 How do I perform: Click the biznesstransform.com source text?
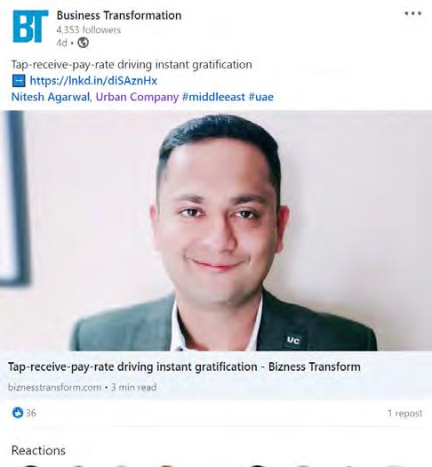point(54,387)
